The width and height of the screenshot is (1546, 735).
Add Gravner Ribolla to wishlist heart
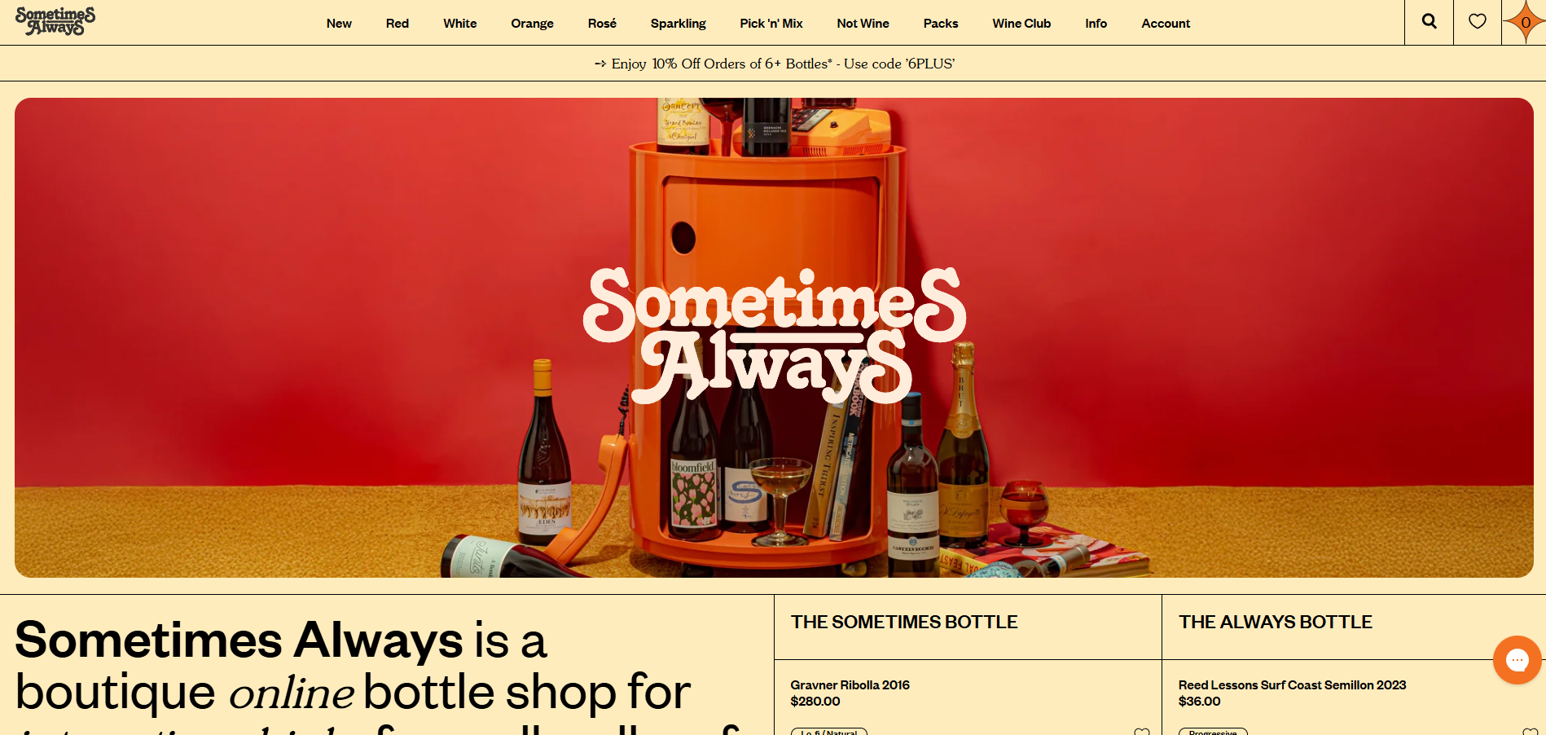point(1142,731)
